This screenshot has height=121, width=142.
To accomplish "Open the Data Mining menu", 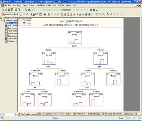I will tap(41, 5).
